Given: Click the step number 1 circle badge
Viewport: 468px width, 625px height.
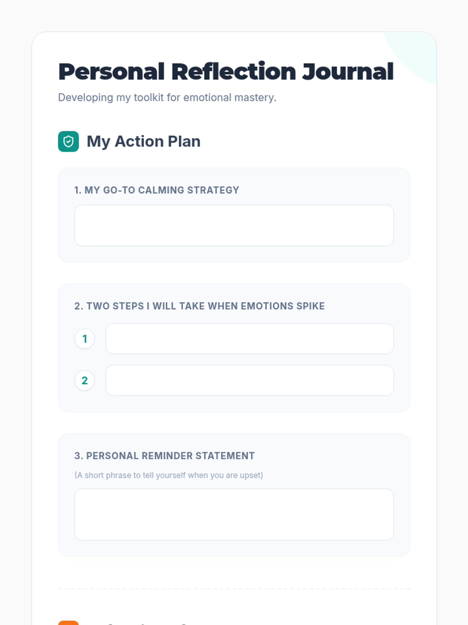Looking at the screenshot, I should click(85, 339).
